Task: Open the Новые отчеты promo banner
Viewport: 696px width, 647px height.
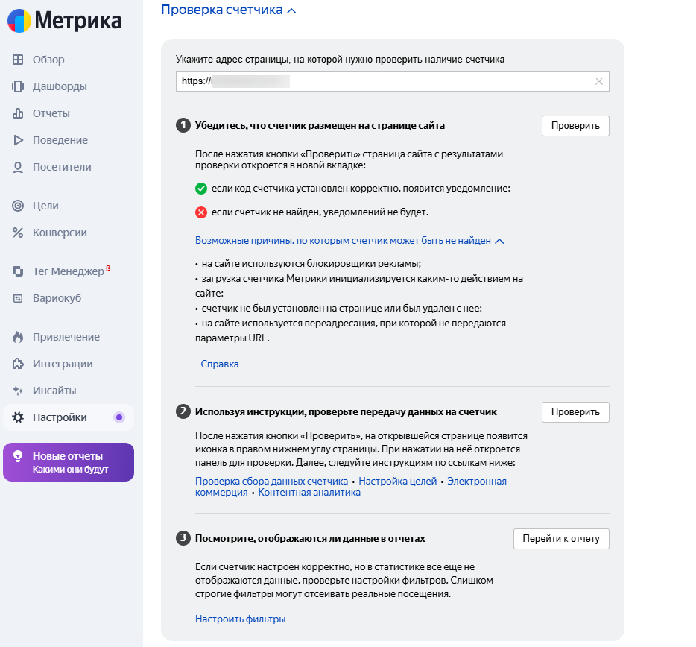Action: coord(69,462)
